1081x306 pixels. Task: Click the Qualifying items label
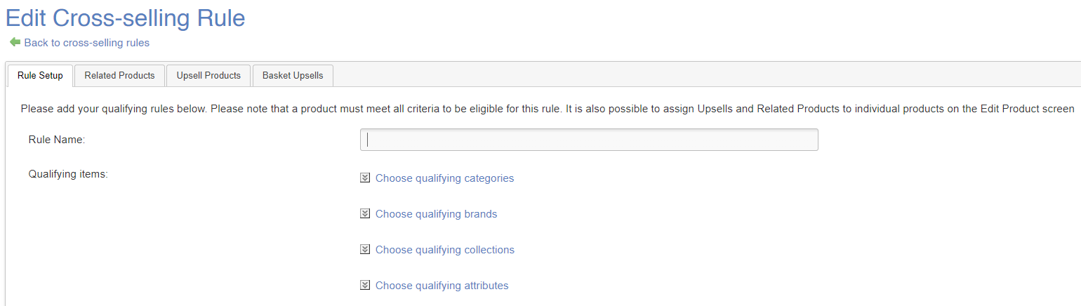[x=68, y=174]
